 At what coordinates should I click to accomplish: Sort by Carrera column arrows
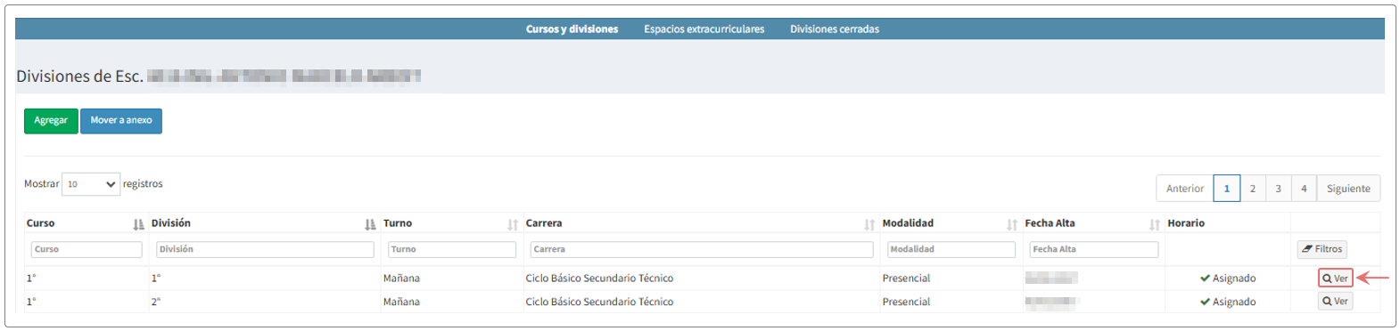(869, 224)
